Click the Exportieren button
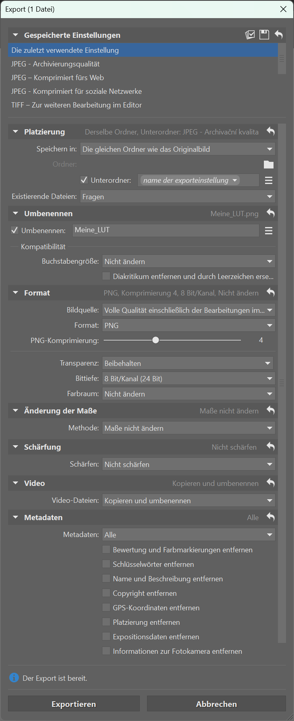 click(x=73, y=704)
